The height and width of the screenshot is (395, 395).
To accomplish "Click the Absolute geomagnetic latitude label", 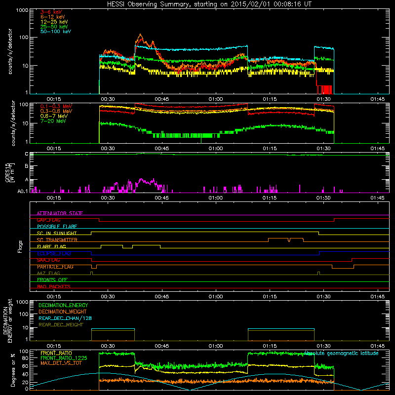I will click(341, 354).
